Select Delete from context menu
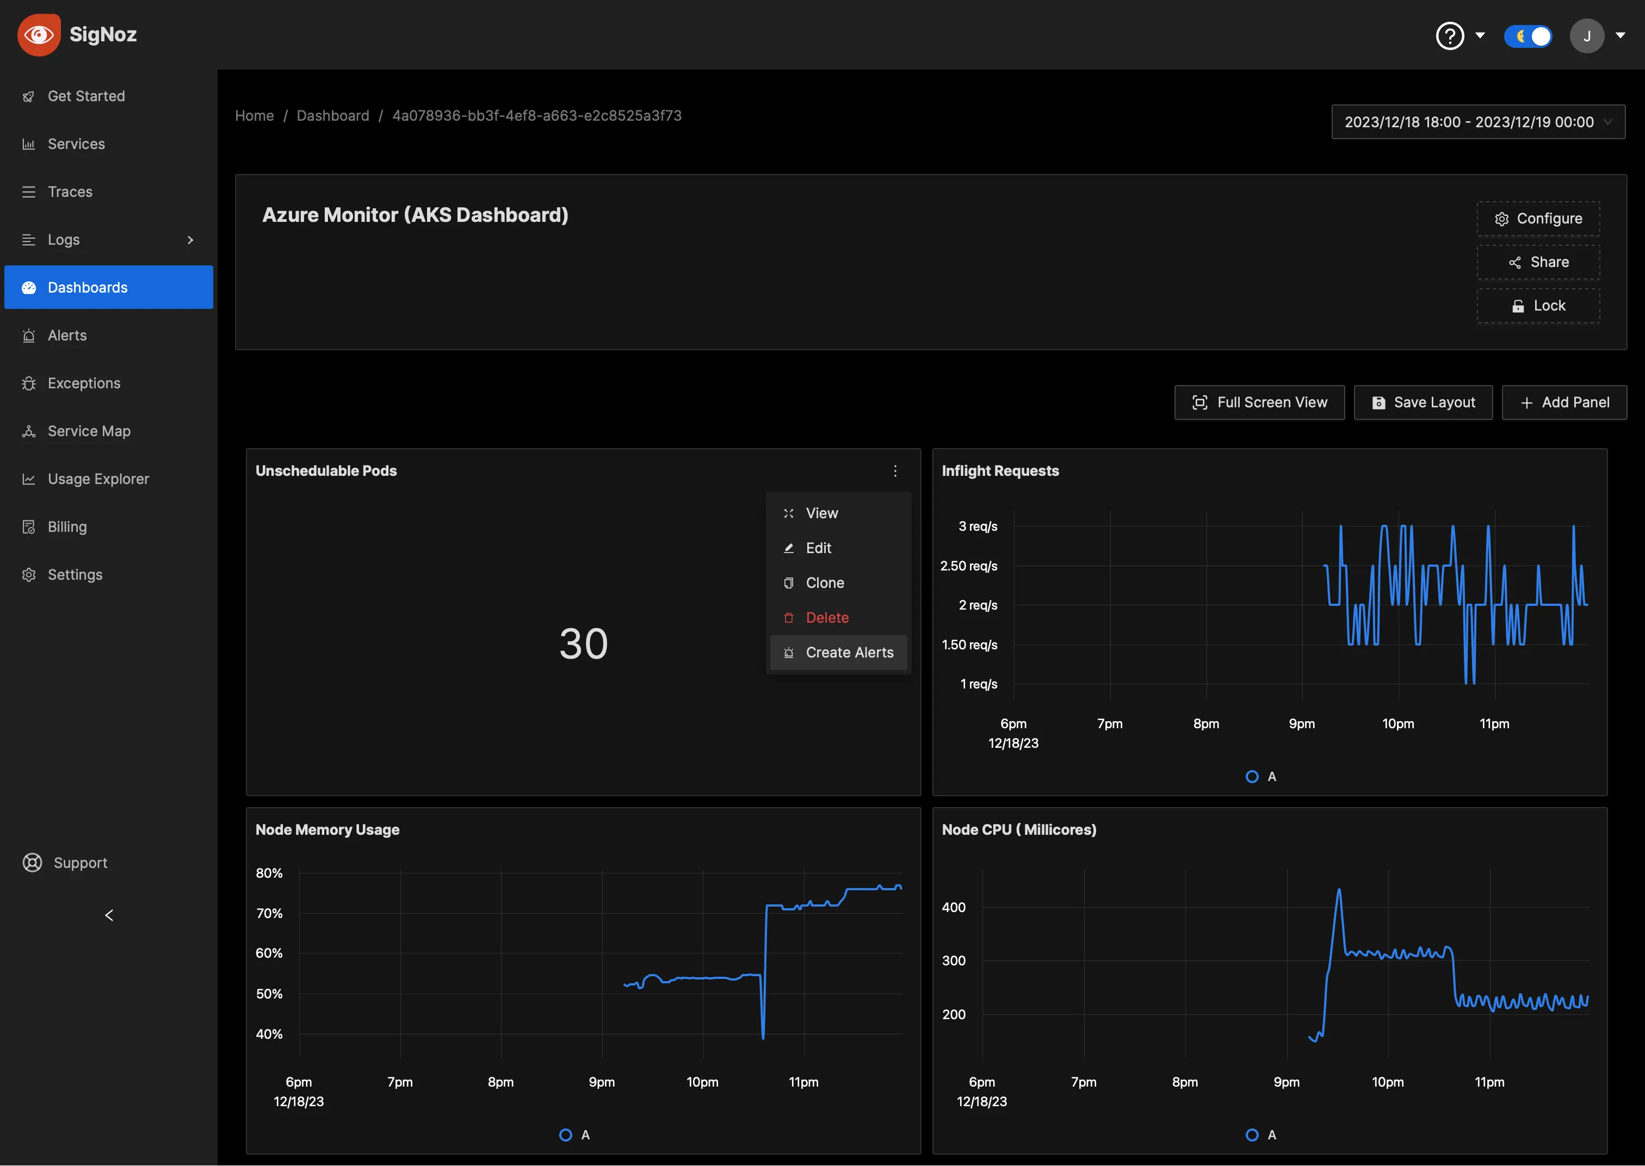1645x1166 pixels. click(827, 617)
